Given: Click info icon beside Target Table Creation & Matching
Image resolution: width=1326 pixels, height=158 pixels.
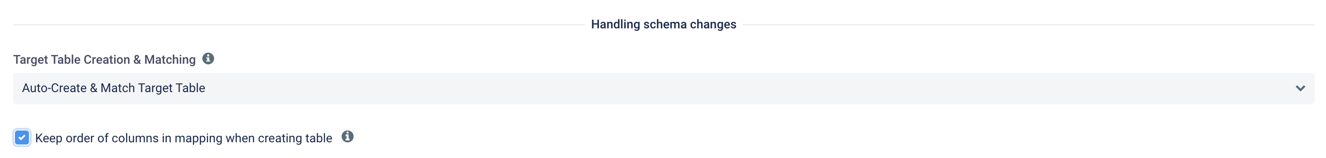Looking at the screenshot, I should pos(208,59).
